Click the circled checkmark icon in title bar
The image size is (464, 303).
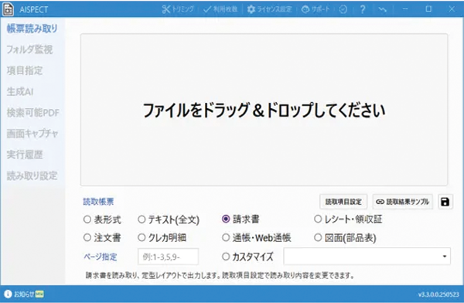(x=343, y=9)
